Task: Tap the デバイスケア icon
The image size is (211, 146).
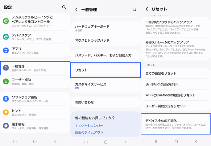Action: pos(6,37)
